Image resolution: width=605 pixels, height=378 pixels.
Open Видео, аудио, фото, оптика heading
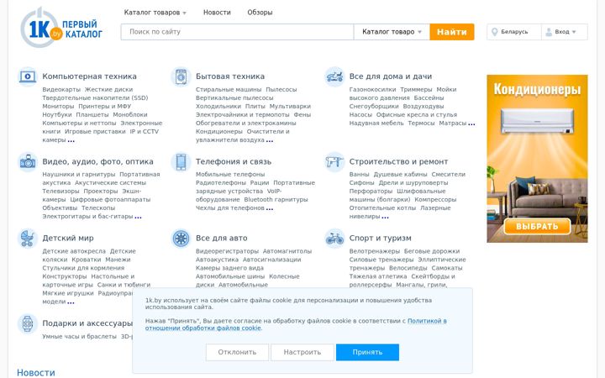click(x=97, y=161)
